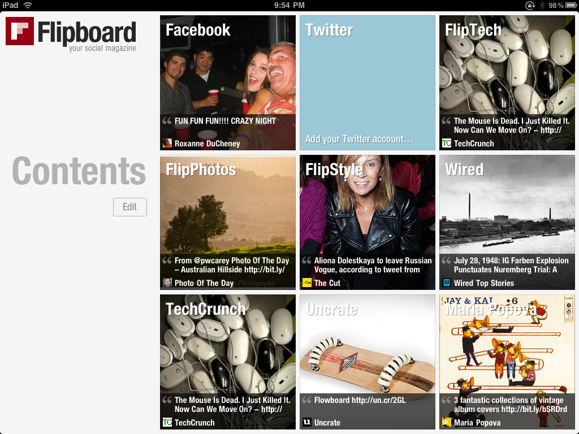Image resolution: width=579 pixels, height=434 pixels.
Task: Open the bottom-row TechCrunch section tile
Action: 228,350
